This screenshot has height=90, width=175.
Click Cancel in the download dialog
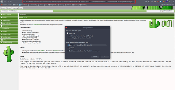pyautogui.click(x=95, y=57)
